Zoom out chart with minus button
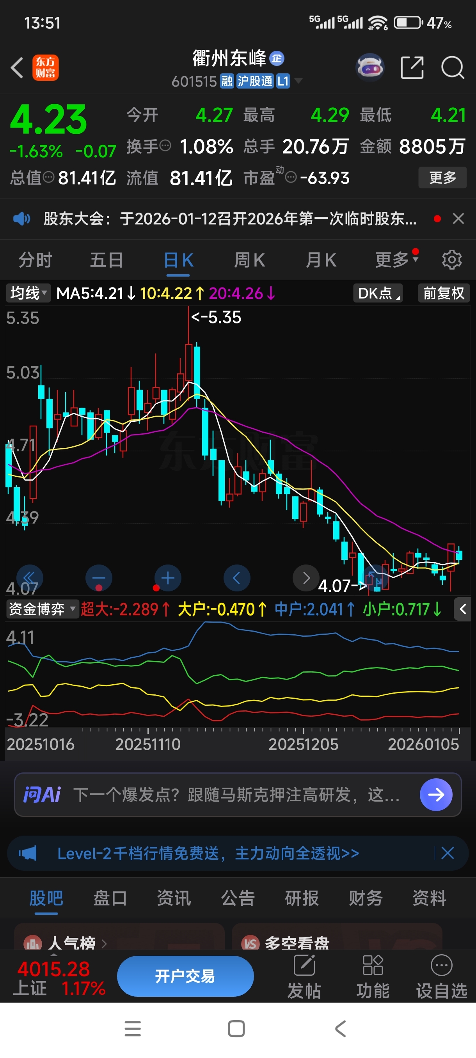This screenshot has width=476, height=1058. point(99,578)
